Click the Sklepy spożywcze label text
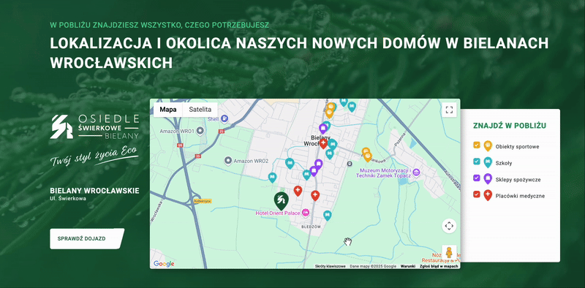 518,179
